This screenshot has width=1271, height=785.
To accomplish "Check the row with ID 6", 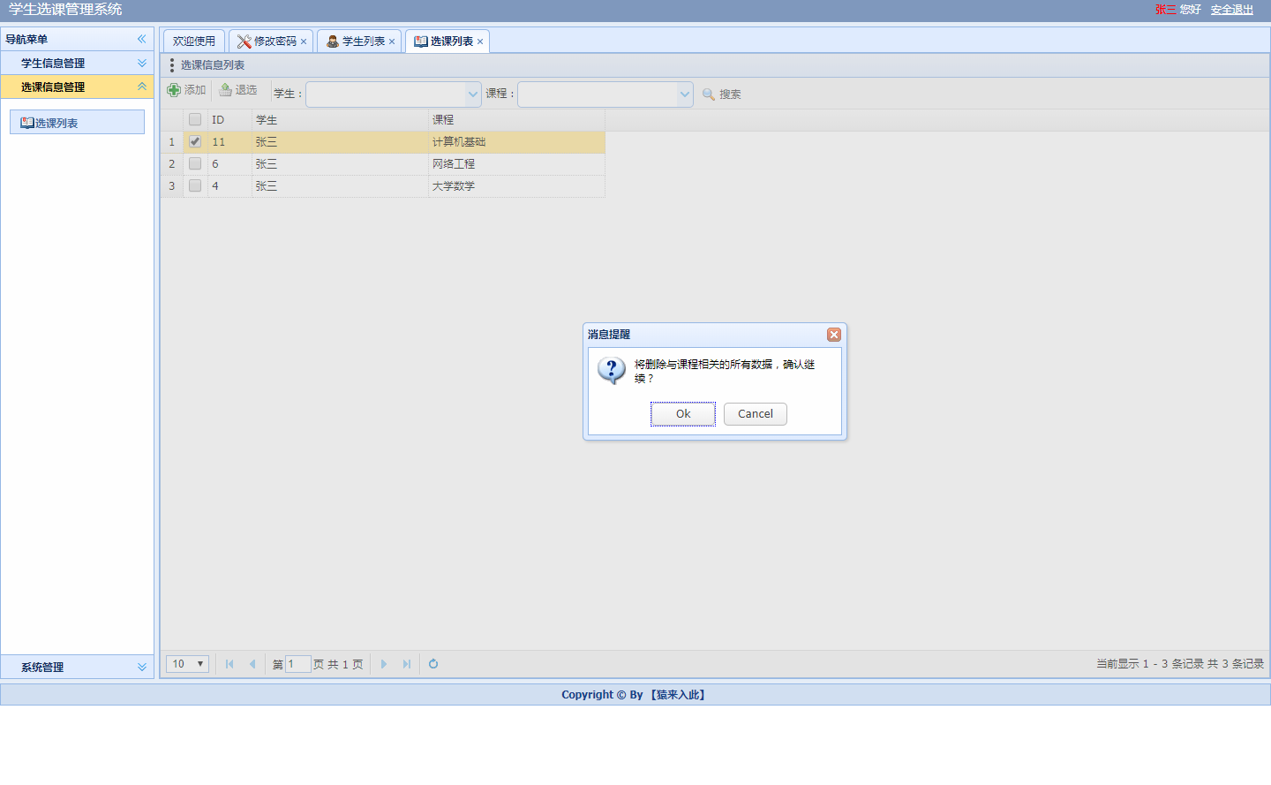I will click(x=195, y=163).
